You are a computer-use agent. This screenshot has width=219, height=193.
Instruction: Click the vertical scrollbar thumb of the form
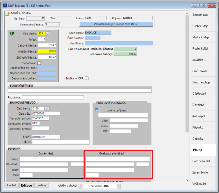click(x=187, y=74)
